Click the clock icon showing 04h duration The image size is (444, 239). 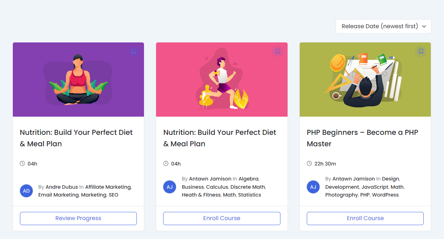click(22, 163)
